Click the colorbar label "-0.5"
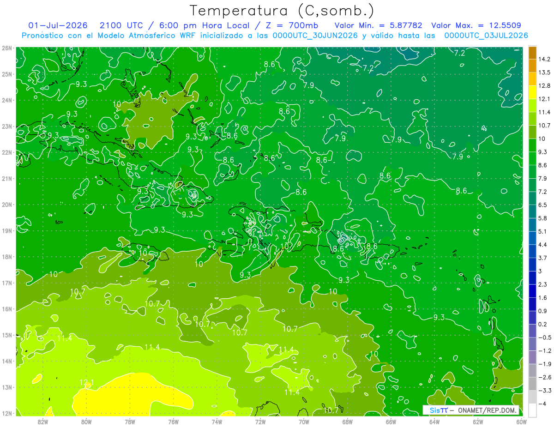 [545, 337]
